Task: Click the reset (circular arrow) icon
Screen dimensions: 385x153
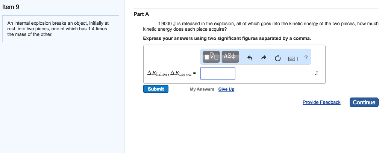Action: click(277, 58)
